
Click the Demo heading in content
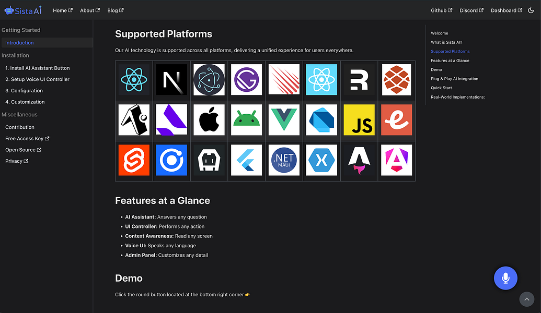point(129,278)
